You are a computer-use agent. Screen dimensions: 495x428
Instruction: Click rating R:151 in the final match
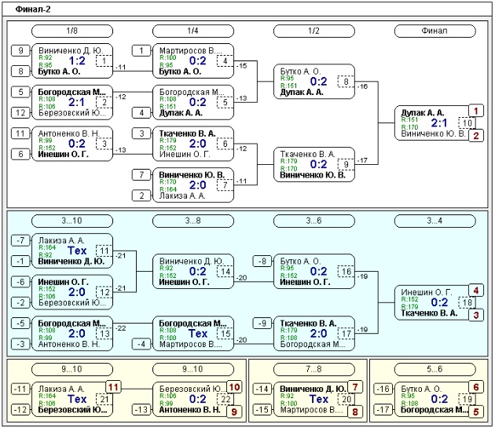click(409, 120)
